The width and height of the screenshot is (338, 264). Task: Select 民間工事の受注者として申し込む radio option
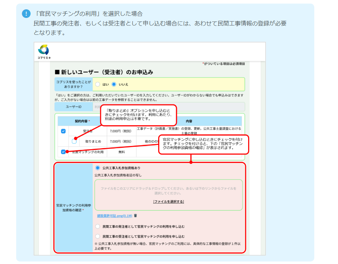point(97,236)
